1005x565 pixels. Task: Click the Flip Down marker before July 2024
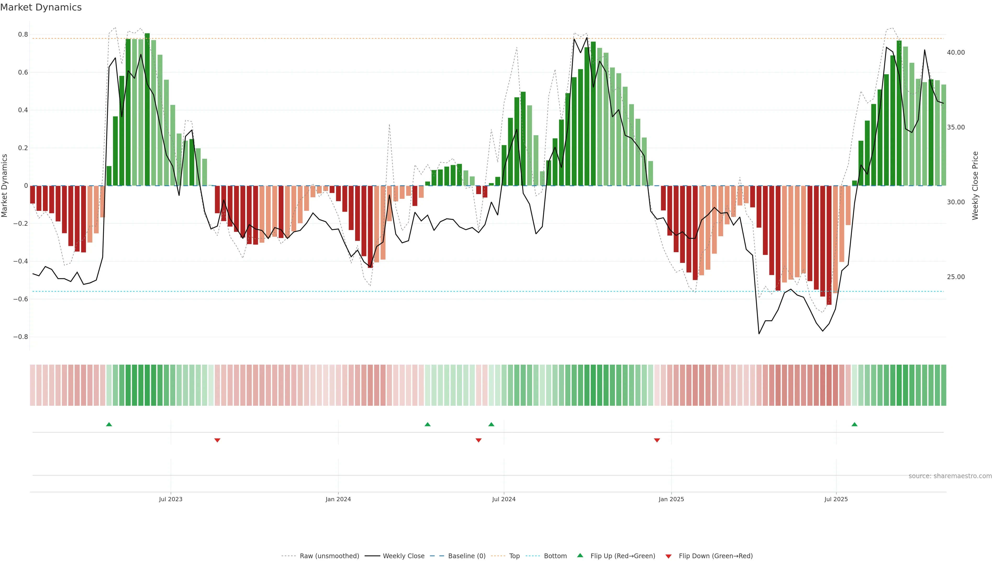click(x=479, y=440)
